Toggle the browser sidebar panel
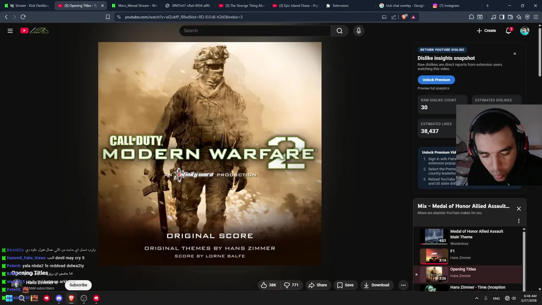 coord(502,17)
